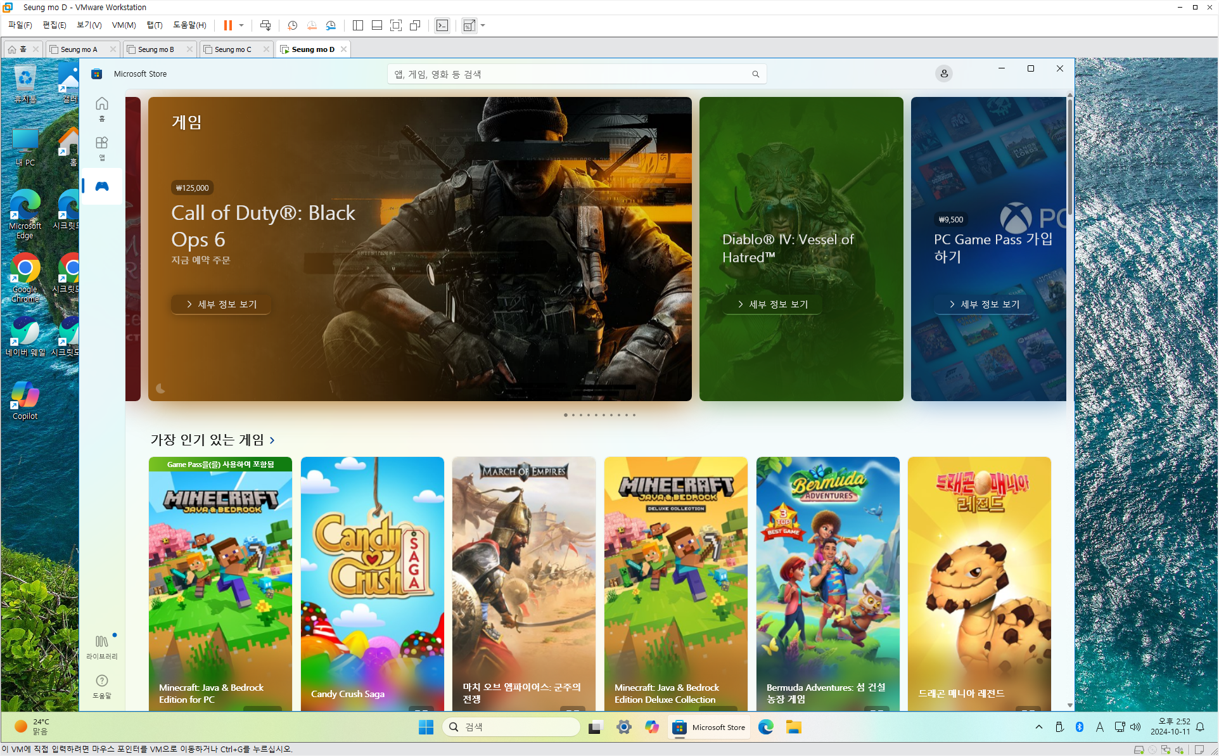
Task: Show hidden system tray icons chevron
Action: point(1038,727)
